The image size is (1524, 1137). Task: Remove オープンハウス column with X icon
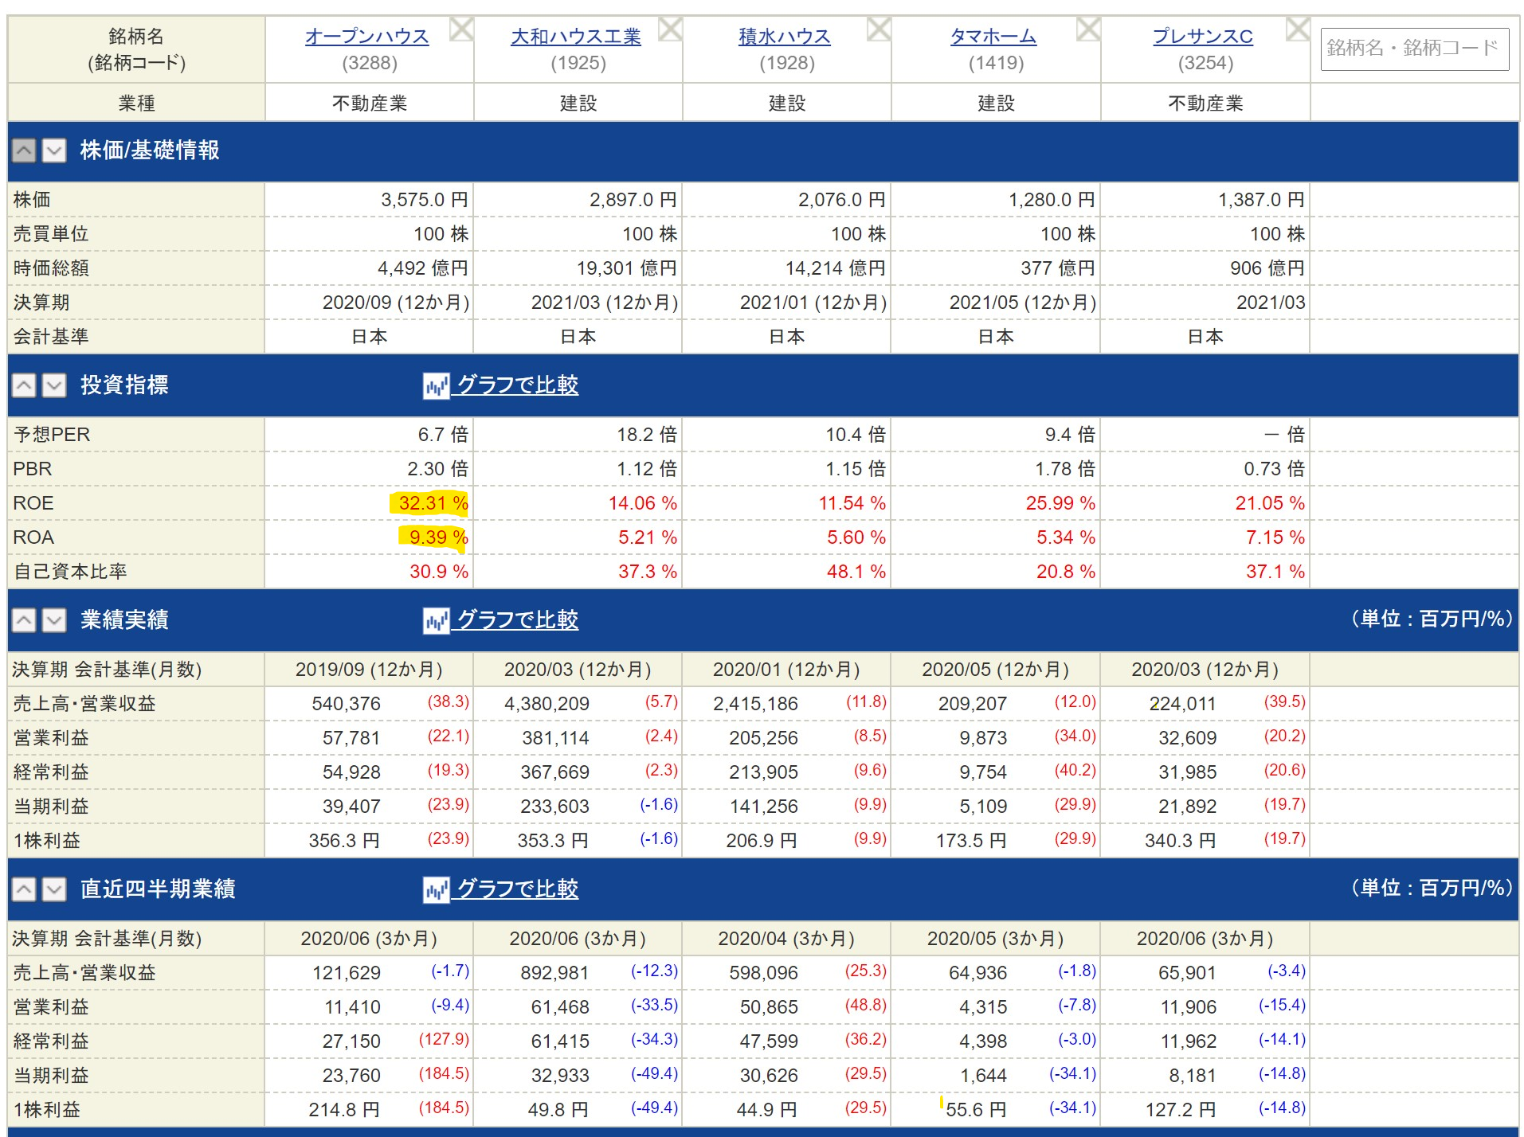click(461, 29)
